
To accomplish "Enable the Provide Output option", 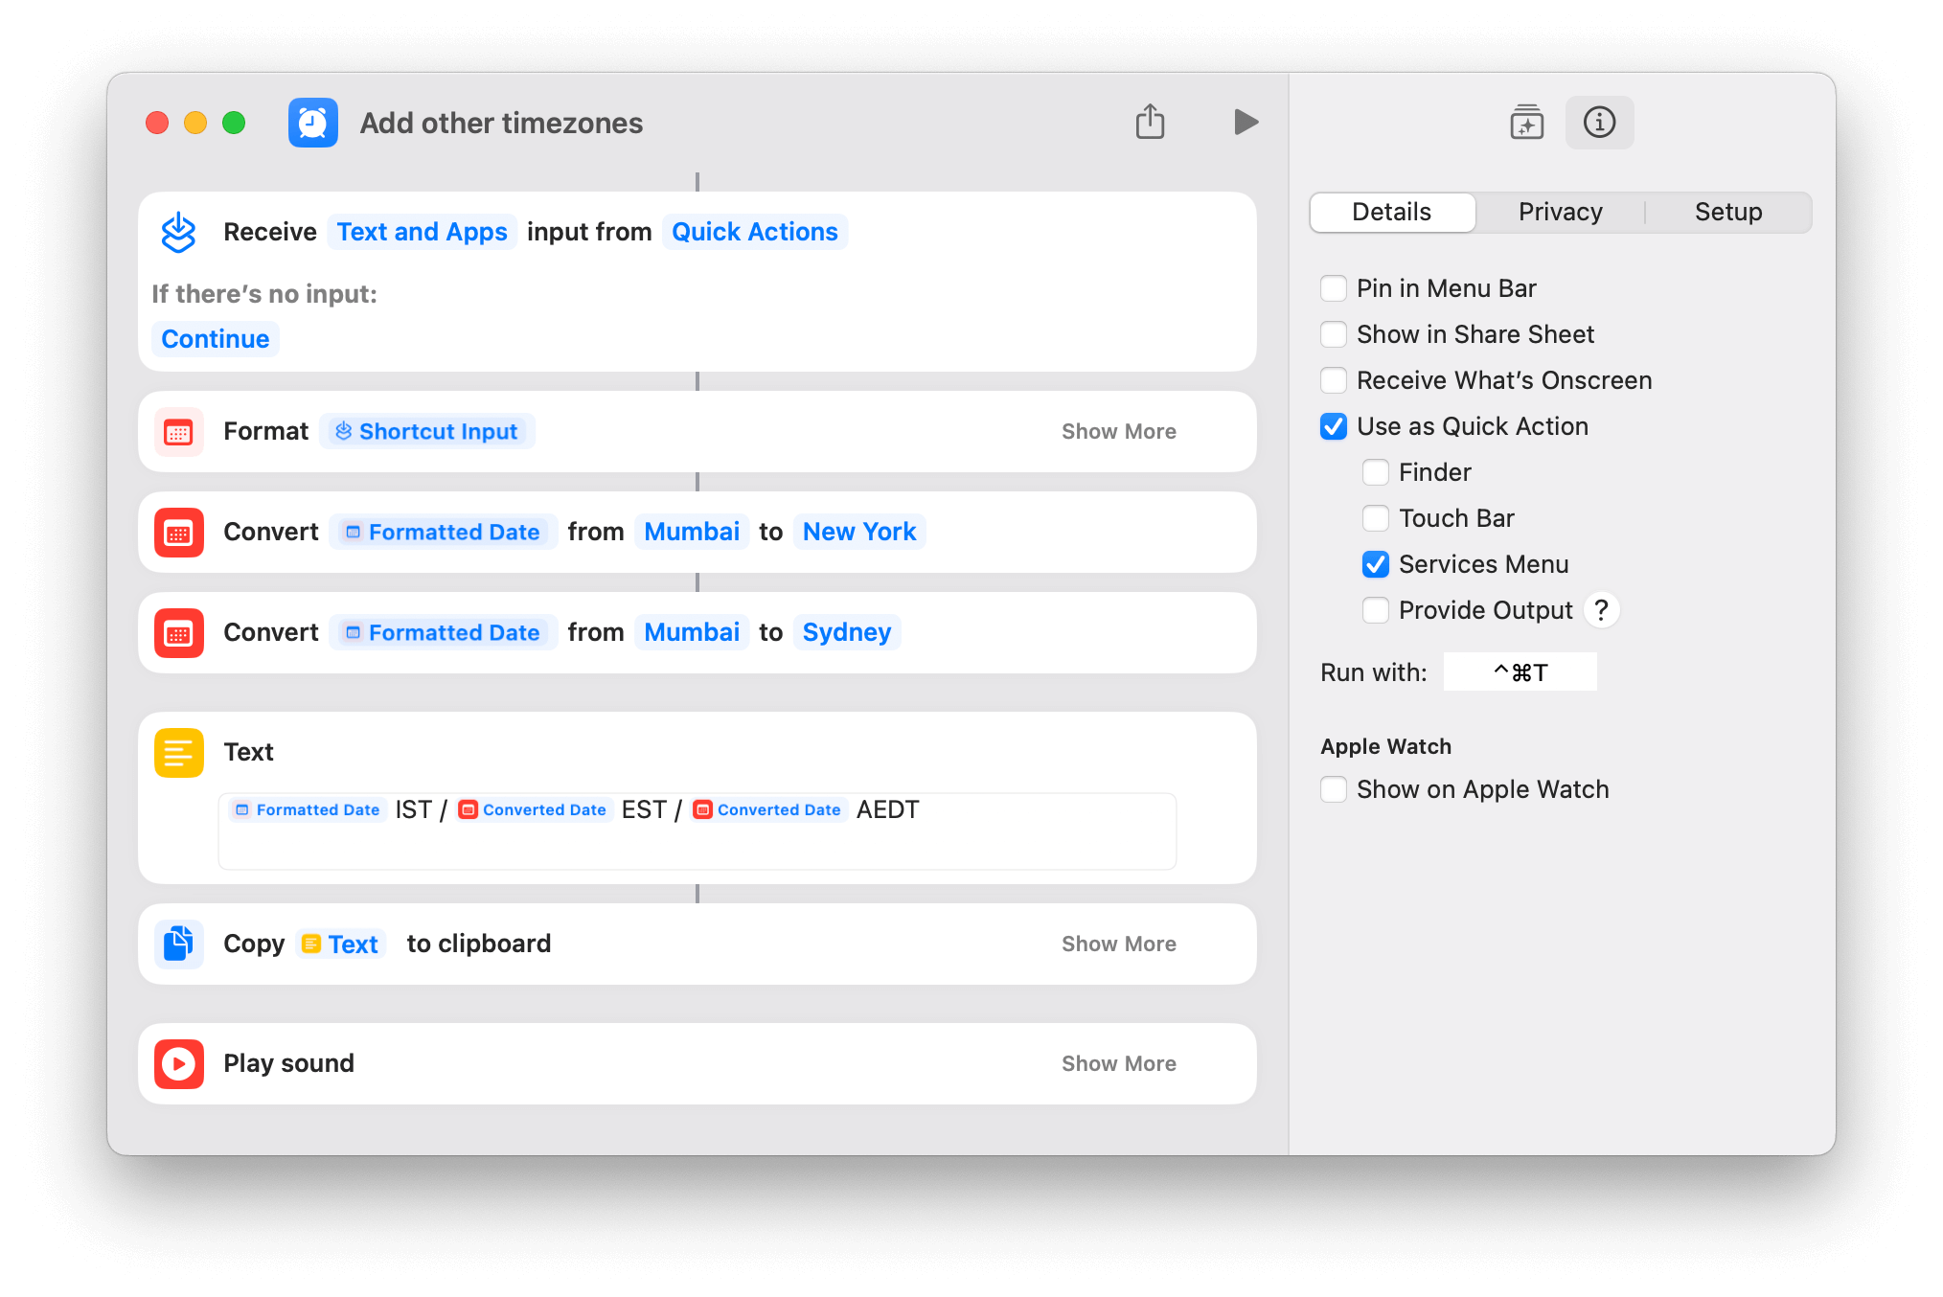I will pos(1374,609).
